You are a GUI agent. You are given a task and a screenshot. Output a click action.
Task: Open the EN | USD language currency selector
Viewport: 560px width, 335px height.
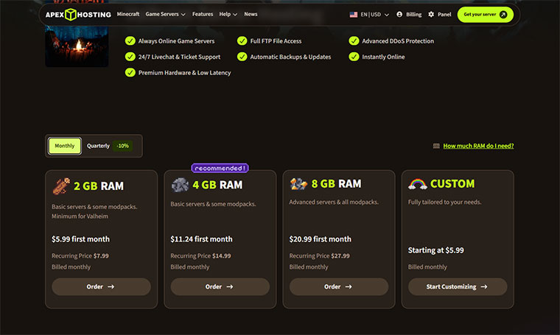pyautogui.click(x=369, y=15)
